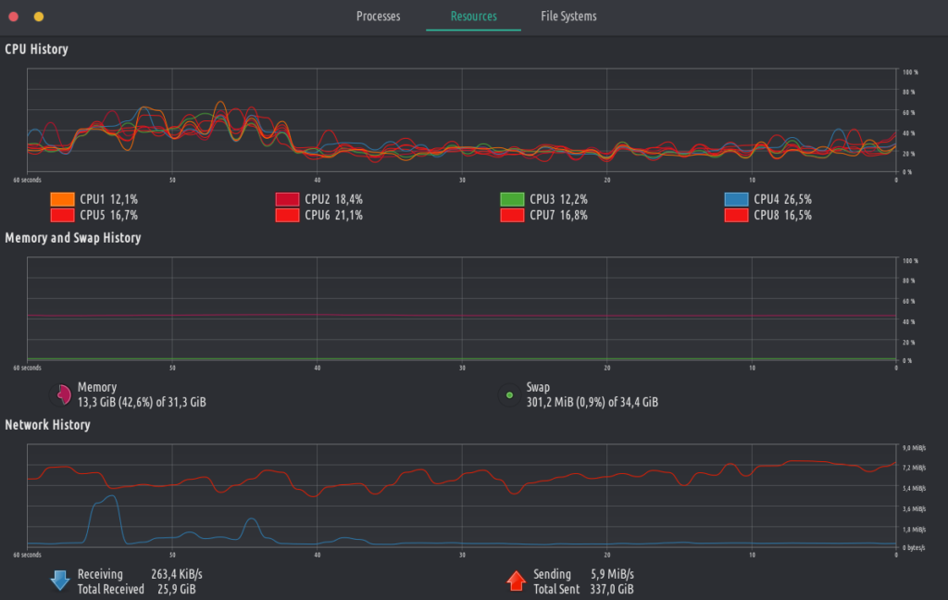The width and height of the screenshot is (948, 600).
Task: Select the CPU1 12,1% legend label
Action: pyautogui.click(x=109, y=198)
